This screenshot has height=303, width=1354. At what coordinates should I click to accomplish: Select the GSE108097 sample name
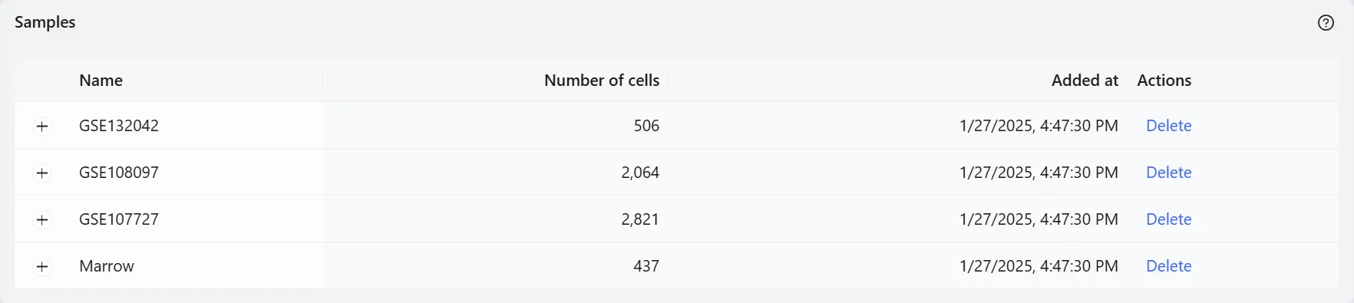(119, 173)
